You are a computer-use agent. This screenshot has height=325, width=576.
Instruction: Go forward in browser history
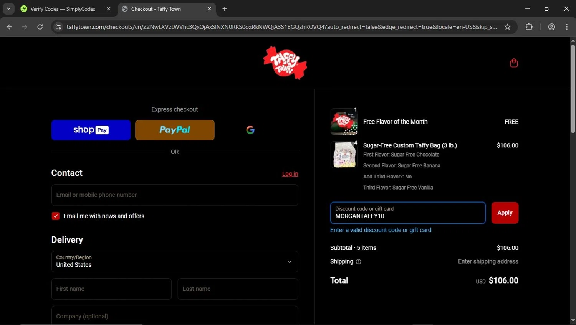point(25,27)
